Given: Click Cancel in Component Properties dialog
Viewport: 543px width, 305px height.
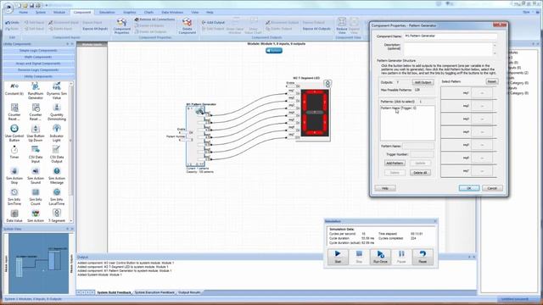Looking at the screenshot, I should pos(492,188).
